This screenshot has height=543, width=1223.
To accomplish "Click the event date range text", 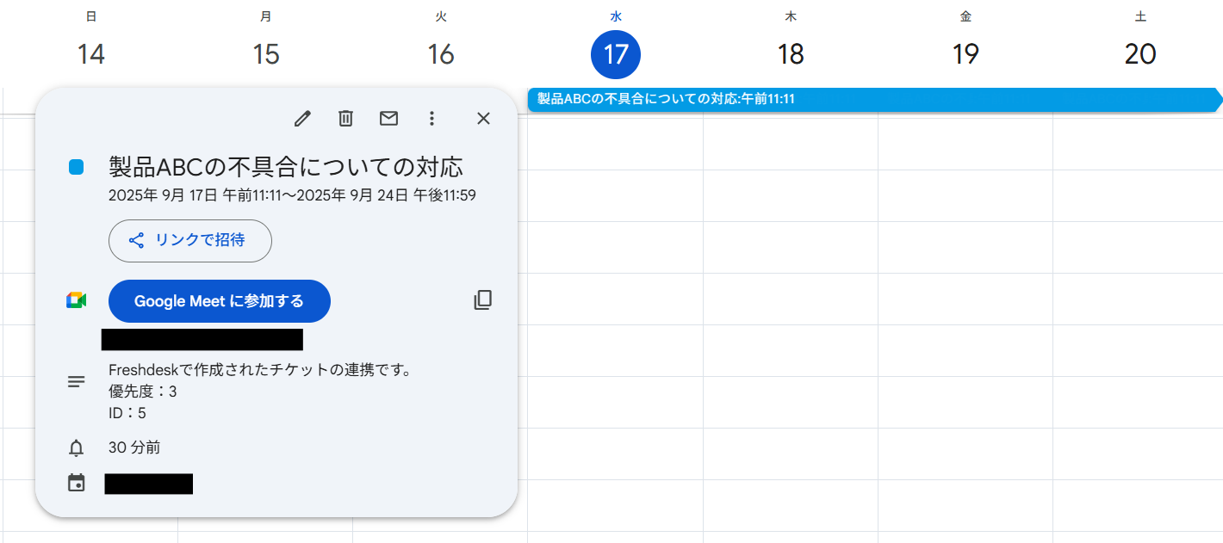I will coord(292,195).
